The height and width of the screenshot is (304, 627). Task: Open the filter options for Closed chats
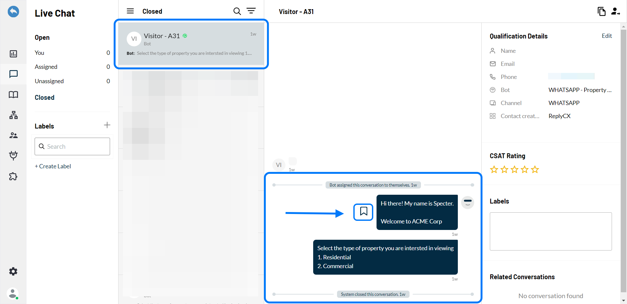click(251, 11)
